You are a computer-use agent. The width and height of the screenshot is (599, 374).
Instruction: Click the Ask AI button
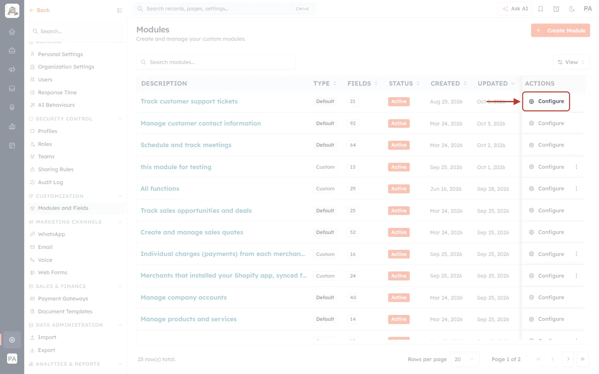pyautogui.click(x=515, y=9)
